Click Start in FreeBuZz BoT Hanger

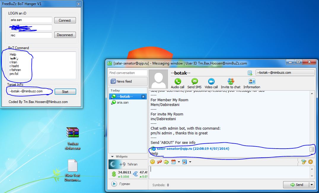(65, 92)
